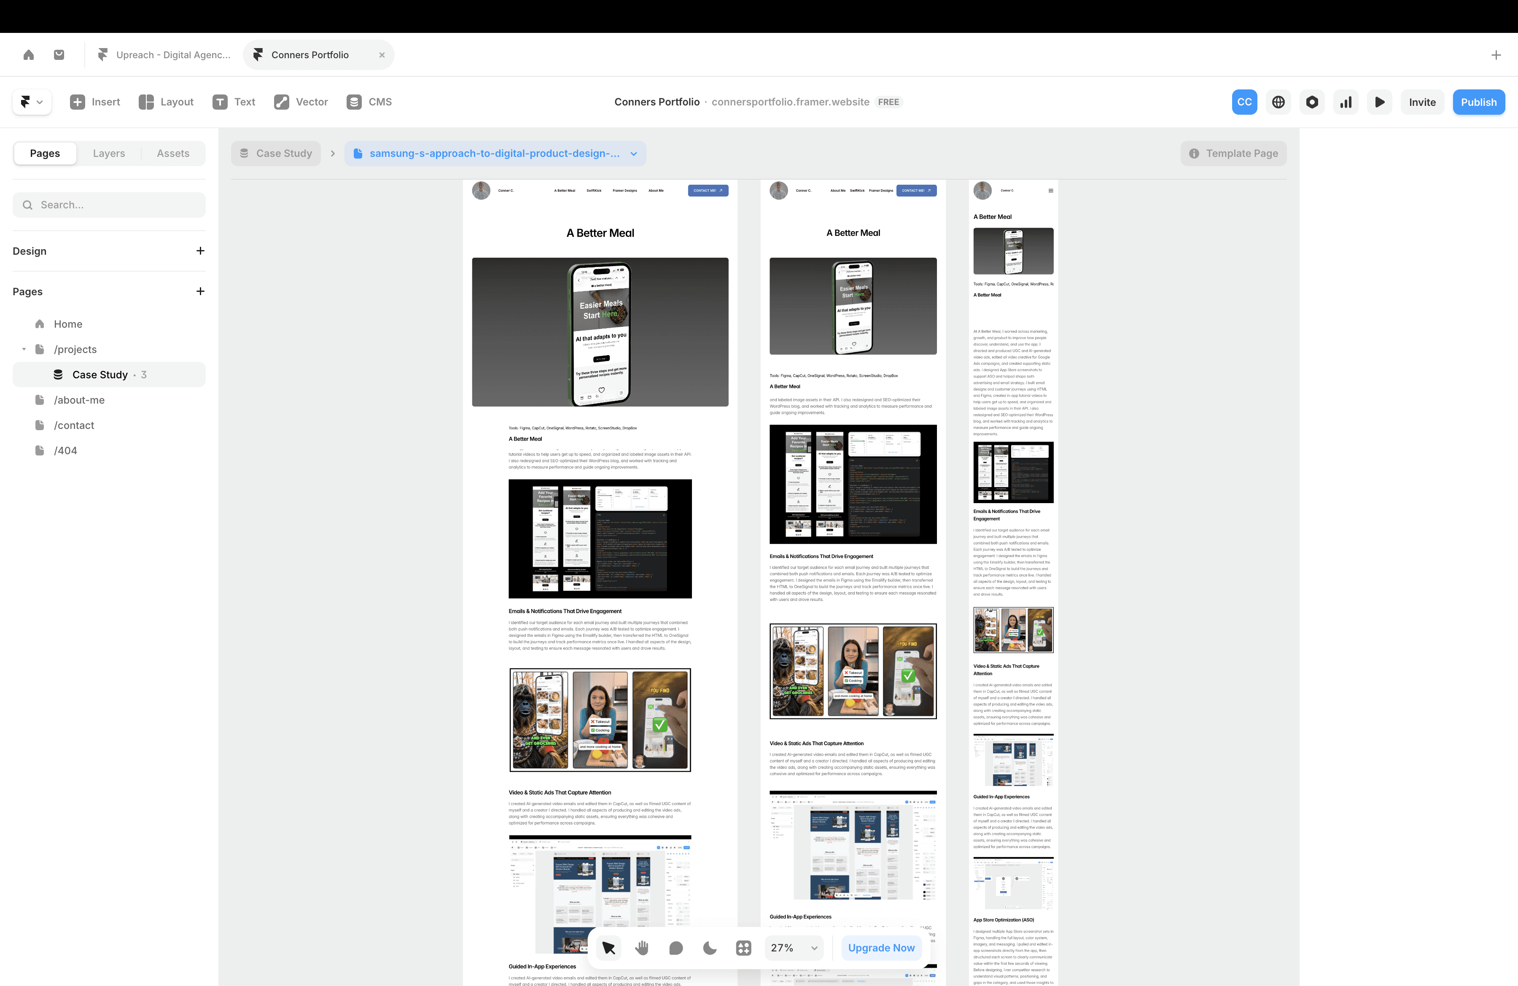1518x986 pixels.
Task: Open the Framer logo main menu
Action: tap(31, 102)
